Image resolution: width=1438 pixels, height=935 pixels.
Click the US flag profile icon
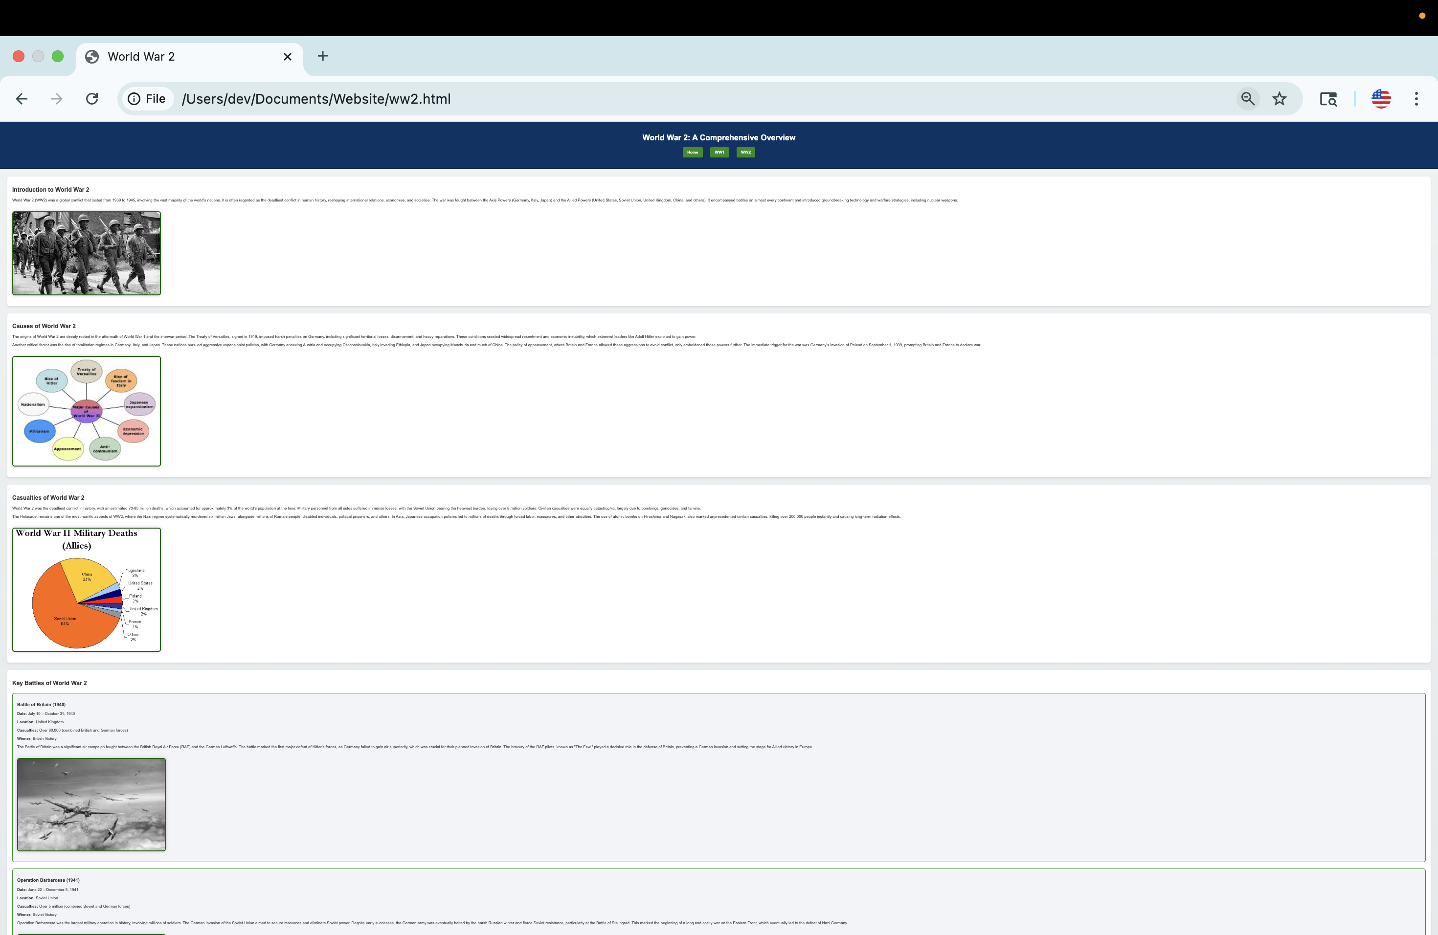1381,99
